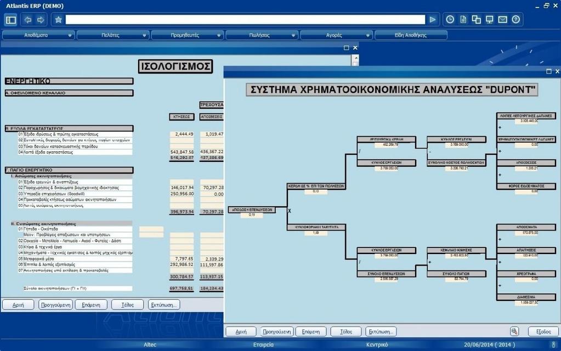Click the monitor screen icon
Viewport: 561px width, 351px height.
pyautogui.click(x=490, y=20)
